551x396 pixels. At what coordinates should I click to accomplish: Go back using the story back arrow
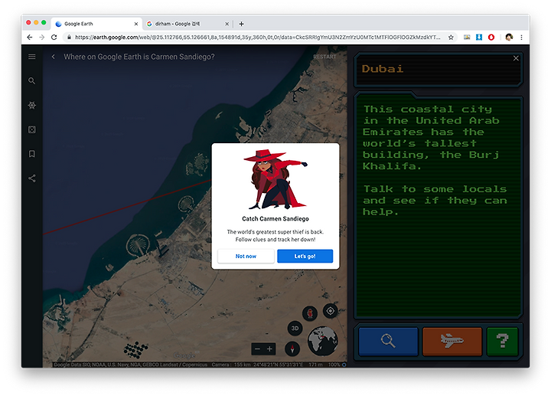click(x=53, y=57)
